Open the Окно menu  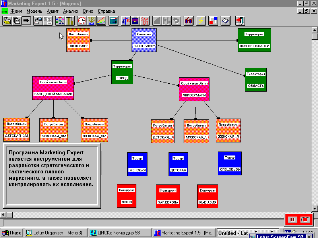point(88,11)
